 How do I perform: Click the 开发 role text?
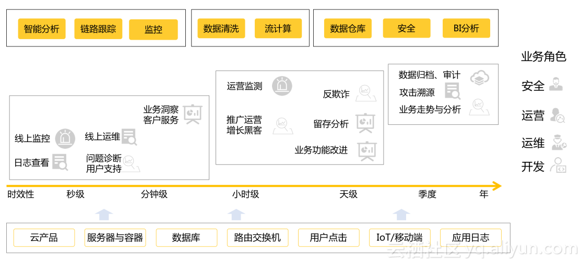pyautogui.click(x=533, y=167)
